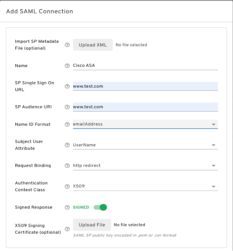
Task: Click help icon for SP Audience URI
Action: point(67,107)
